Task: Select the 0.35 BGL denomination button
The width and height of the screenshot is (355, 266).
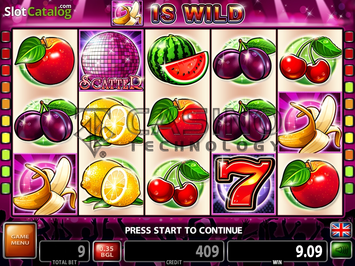Action: 107,251
